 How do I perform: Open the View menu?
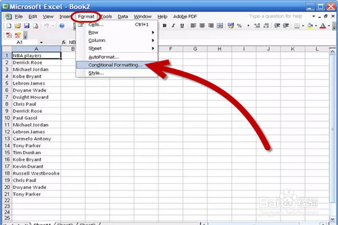pyautogui.click(x=48, y=16)
